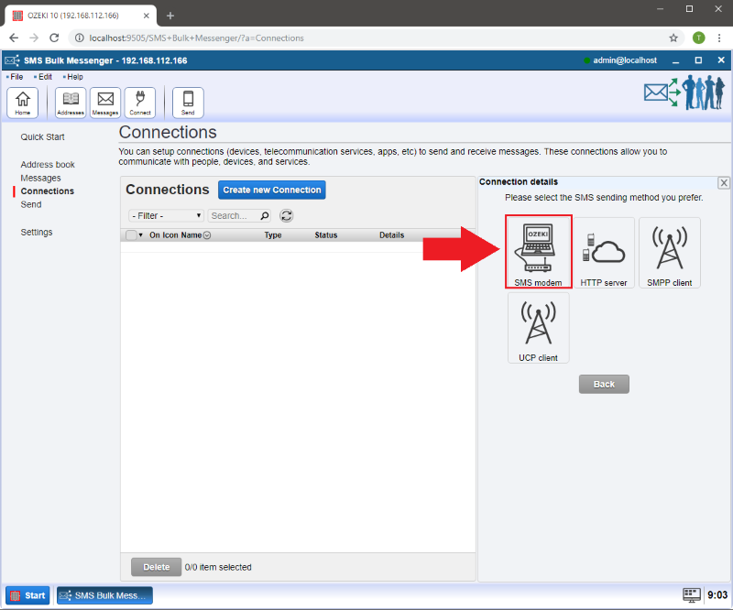Screen dimensions: 733x610
Task: Open the Home toolbar icon
Action: click(x=22, y=103)
